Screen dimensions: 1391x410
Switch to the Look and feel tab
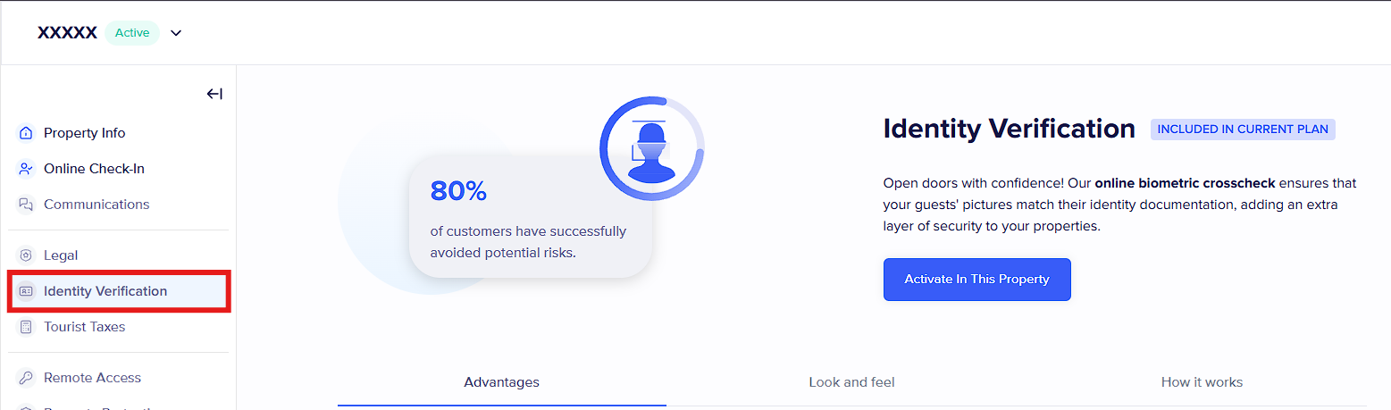coord(851,382)
